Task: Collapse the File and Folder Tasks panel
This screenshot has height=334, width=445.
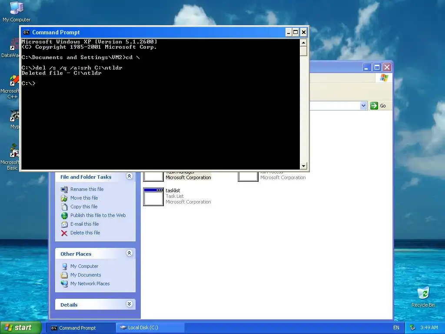Action: point(129,177)
